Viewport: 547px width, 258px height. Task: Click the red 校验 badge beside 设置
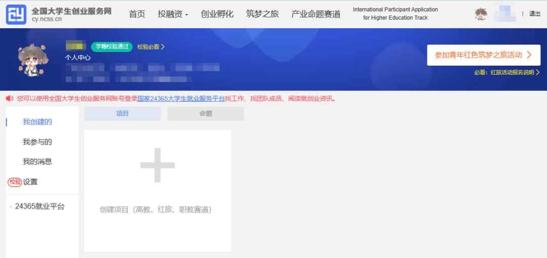pyautogui.click(x=15, y=182)
